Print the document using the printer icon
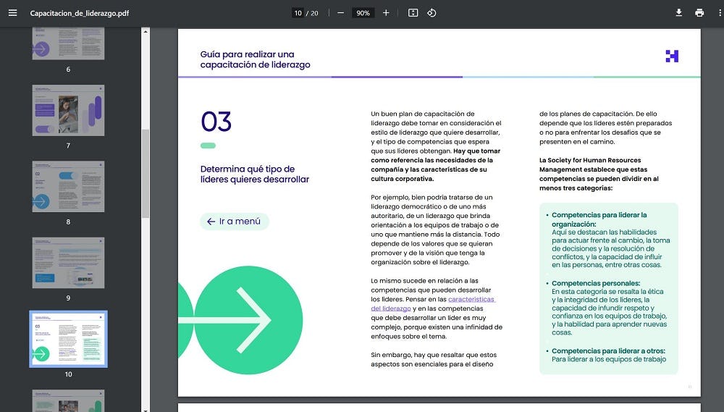Image resolution: width=724 pixels, height=412 pixels. coord(699,13)
